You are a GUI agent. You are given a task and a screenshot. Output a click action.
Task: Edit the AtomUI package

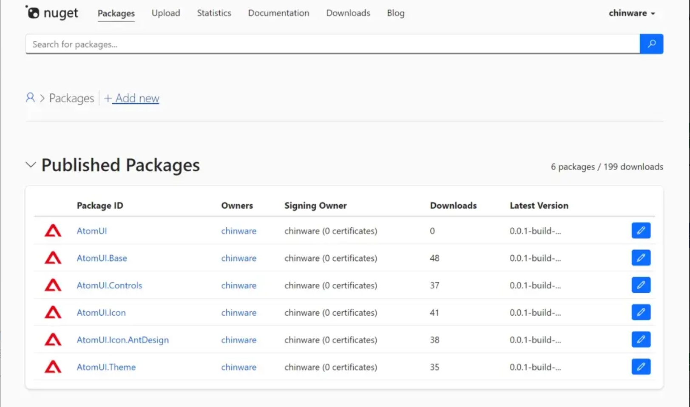coord(641,231)
